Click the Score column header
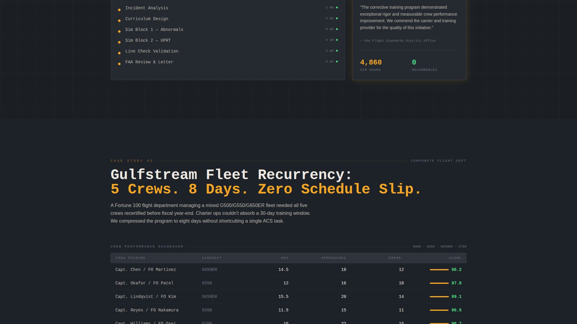This screenshot has width=577, height=324. pos(455,258)
